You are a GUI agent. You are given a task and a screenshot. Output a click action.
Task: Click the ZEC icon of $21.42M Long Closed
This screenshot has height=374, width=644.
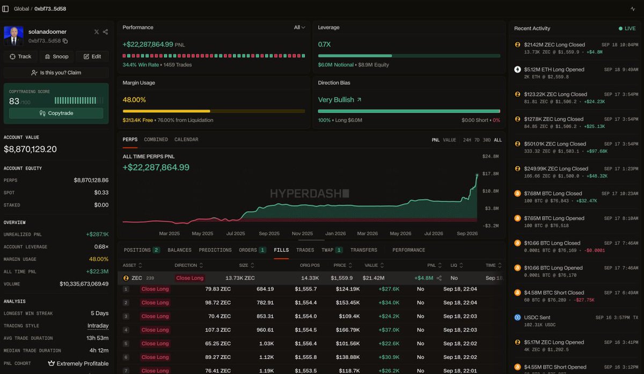click(x=518, y=45)
